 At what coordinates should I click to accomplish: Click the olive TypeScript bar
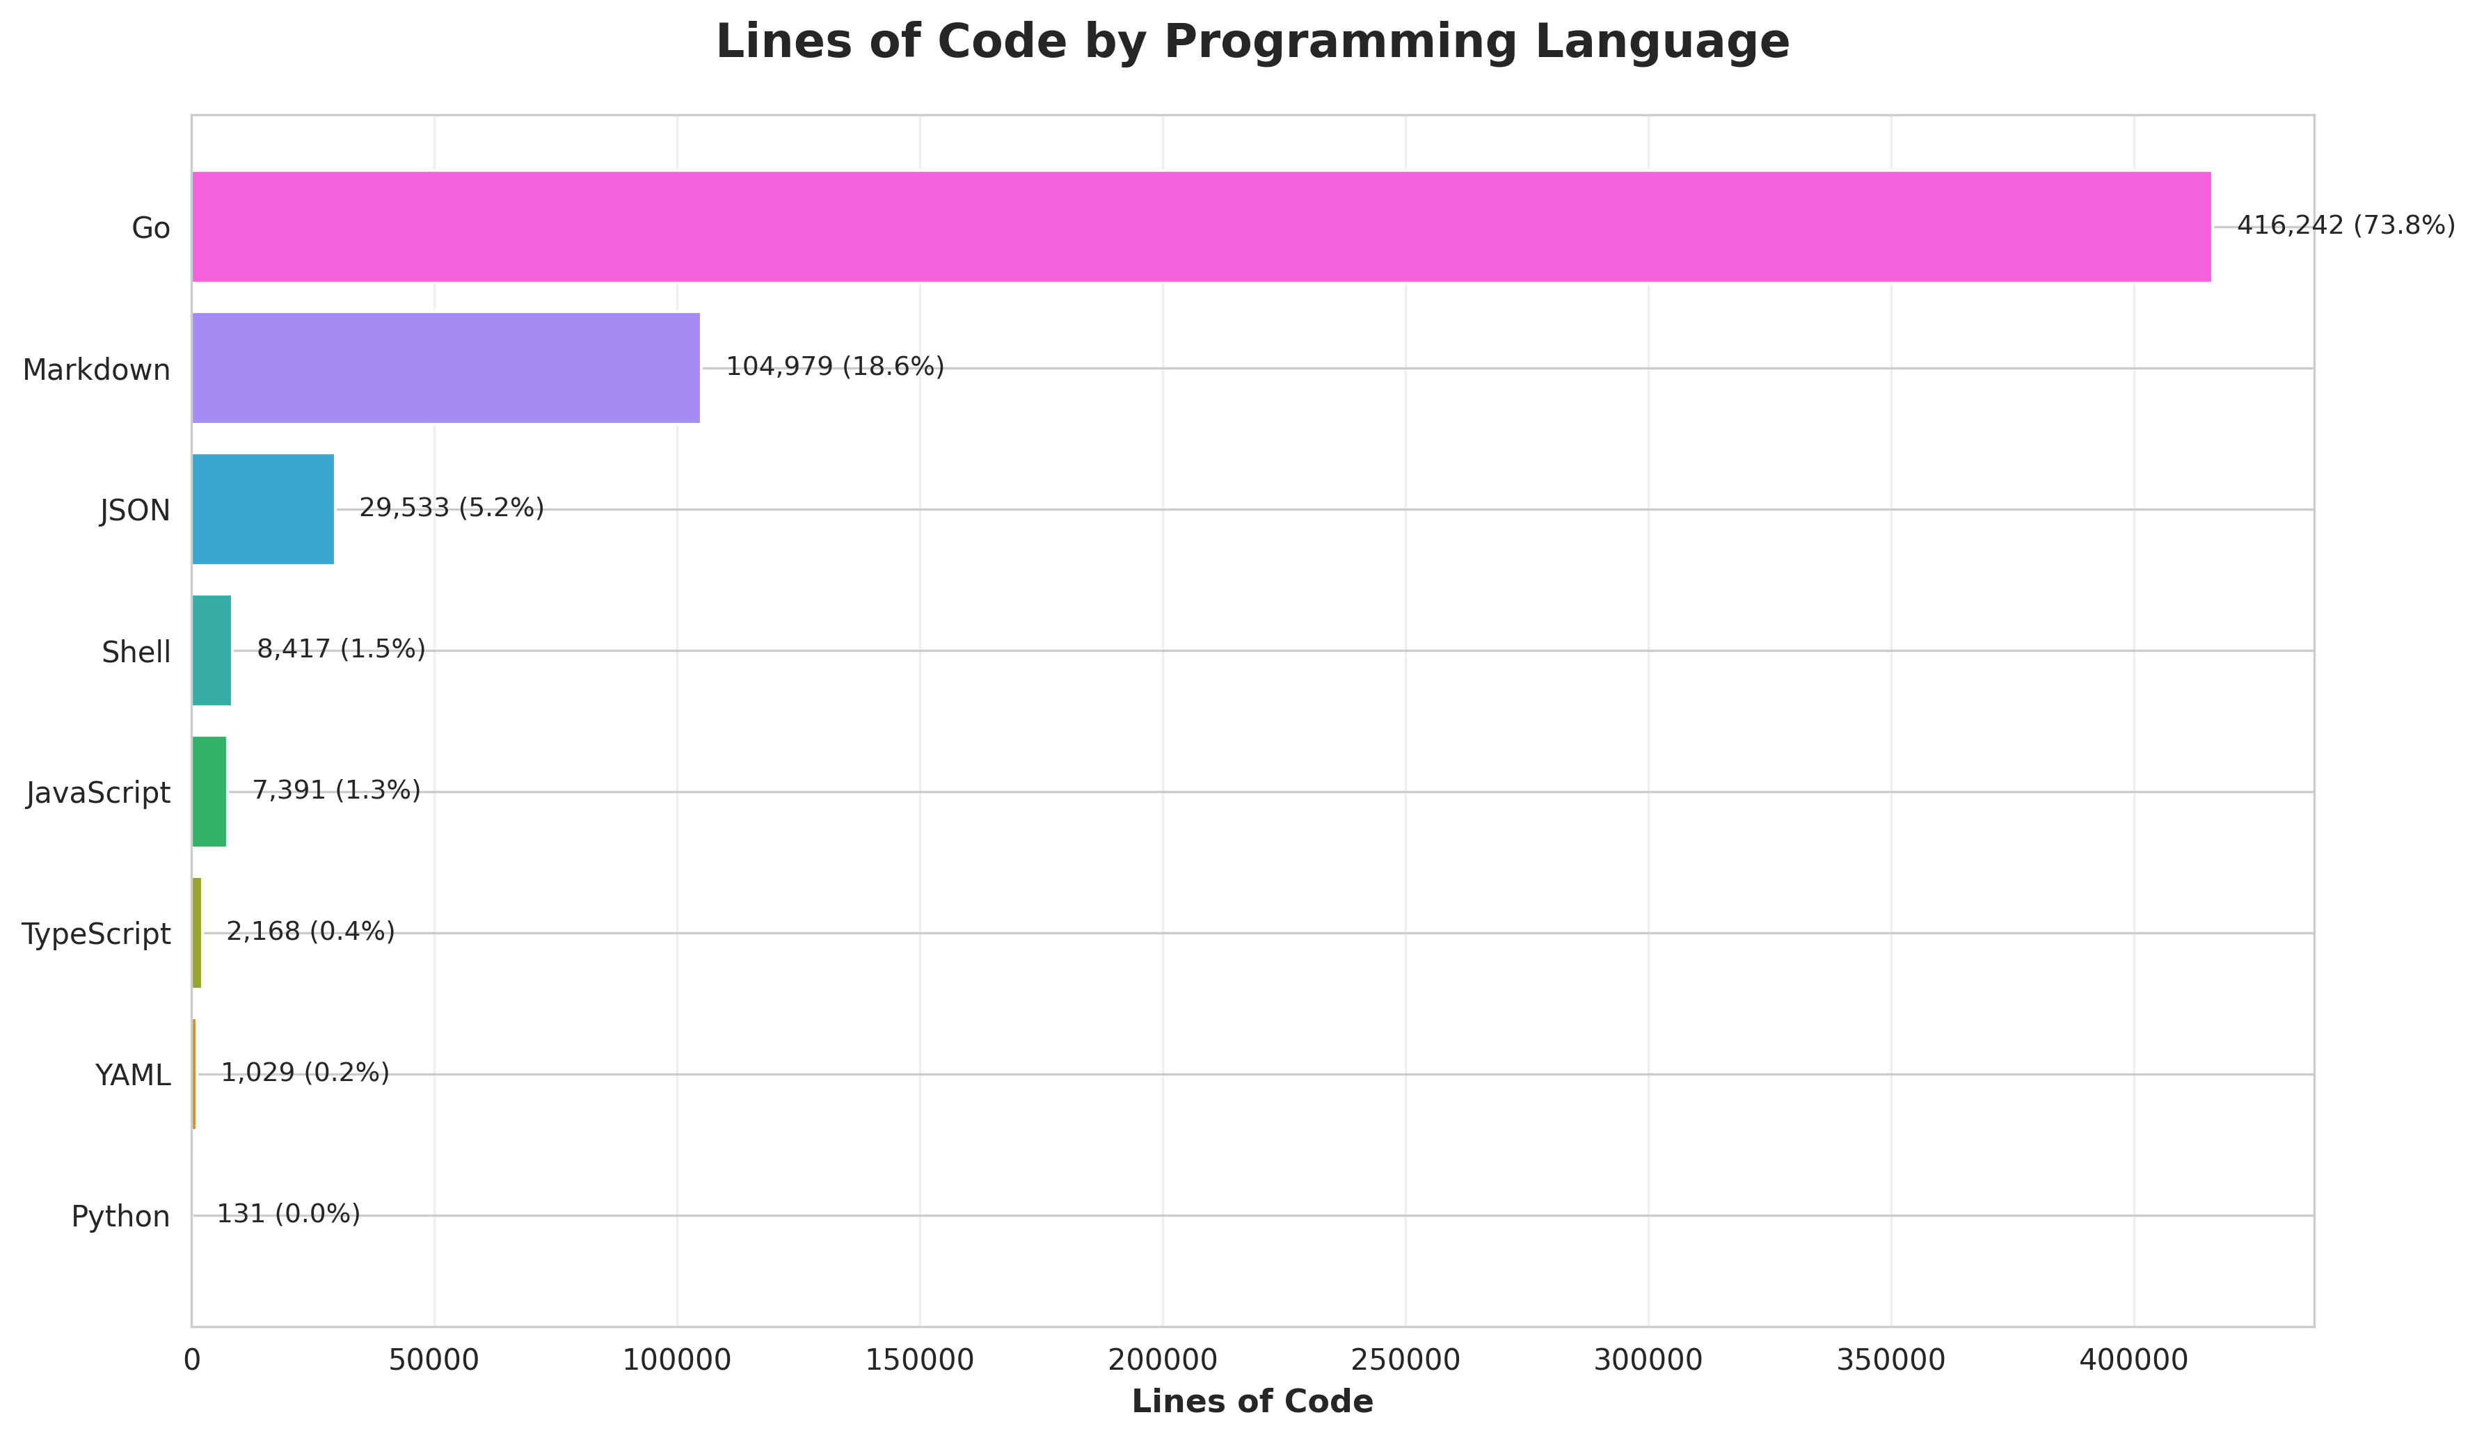tap(197, 933)
